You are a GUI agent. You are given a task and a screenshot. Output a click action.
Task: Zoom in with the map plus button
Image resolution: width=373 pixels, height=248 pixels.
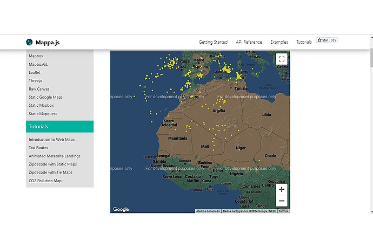point(282,189)
